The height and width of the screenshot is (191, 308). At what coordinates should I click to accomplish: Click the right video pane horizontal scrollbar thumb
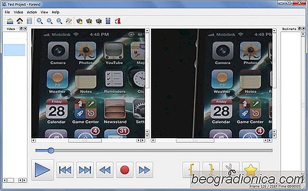[195, 141]
